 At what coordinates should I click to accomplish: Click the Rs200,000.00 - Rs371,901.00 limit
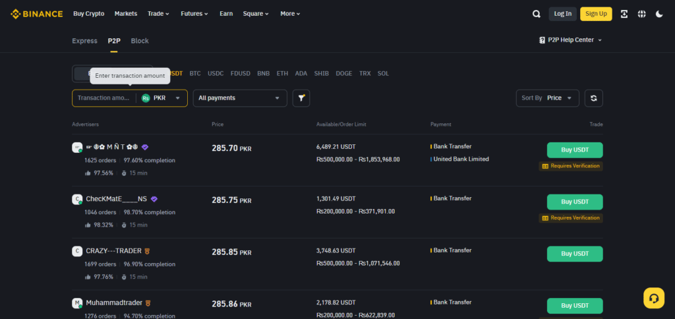355,212
